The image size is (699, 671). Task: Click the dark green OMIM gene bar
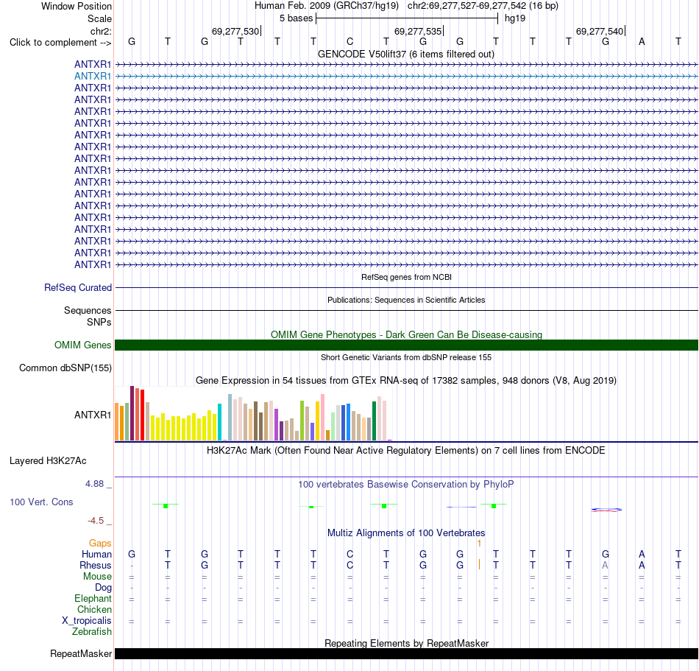point(406,345)
